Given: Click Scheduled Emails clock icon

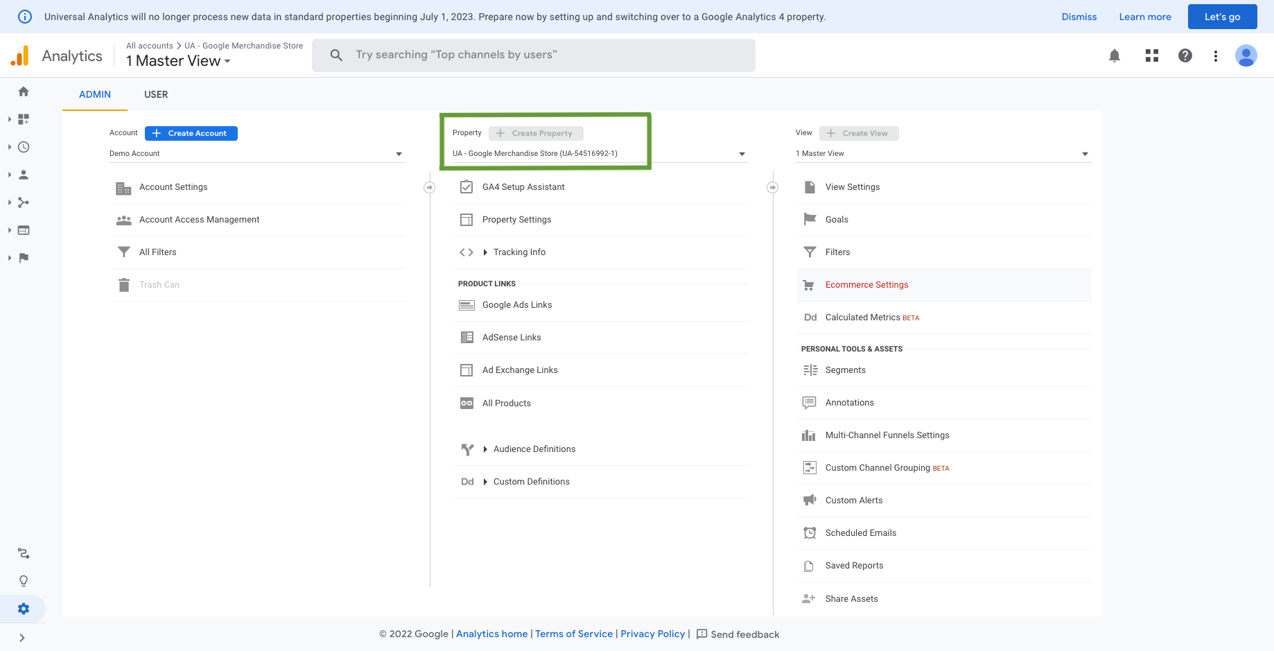Looking at the screenshot, I should (x=810, y=532).
